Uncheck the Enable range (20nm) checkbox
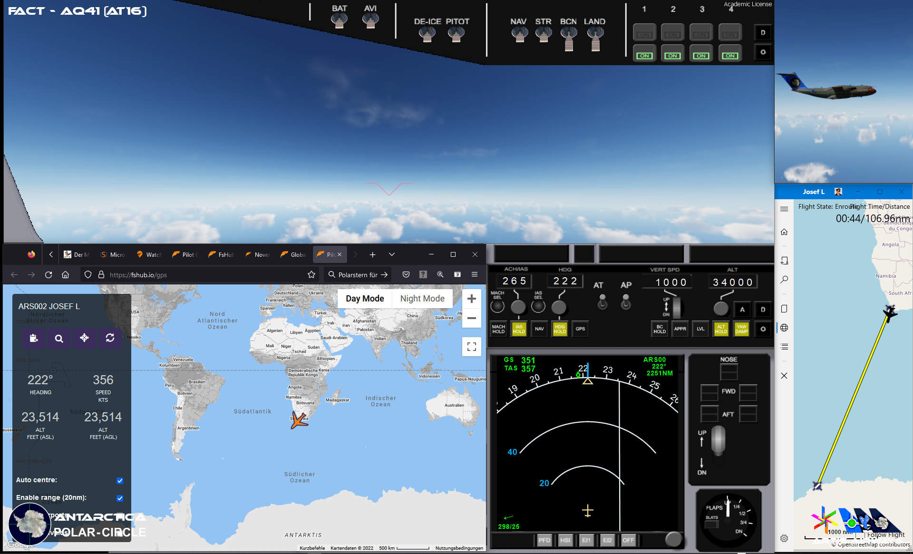913x554 pixels. [x=120, y=498]
